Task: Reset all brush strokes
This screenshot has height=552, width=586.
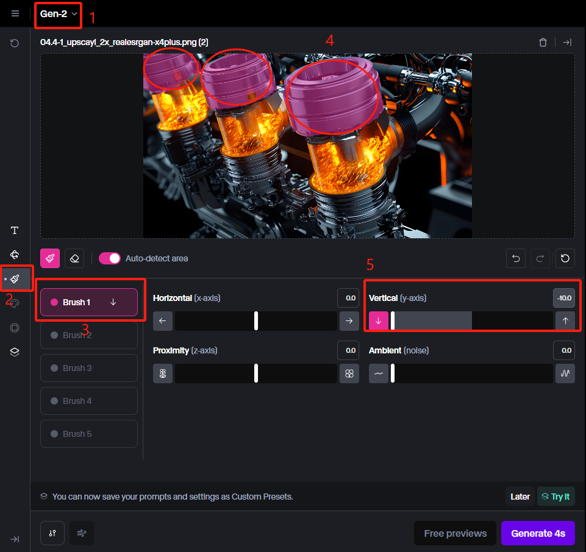Action: [565, 258]
